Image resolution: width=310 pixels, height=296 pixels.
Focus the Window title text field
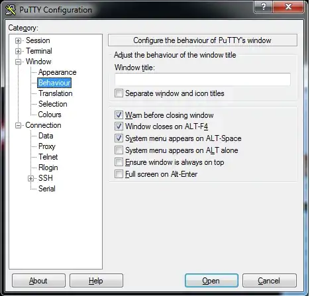click(203, 79)
